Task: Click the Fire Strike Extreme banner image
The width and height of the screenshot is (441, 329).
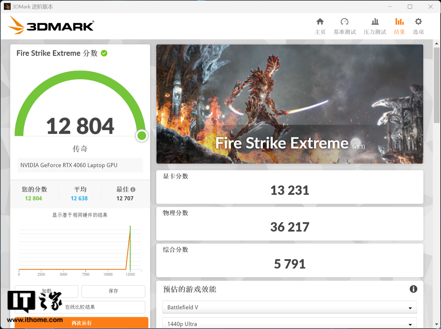Action: coord(289,104)
